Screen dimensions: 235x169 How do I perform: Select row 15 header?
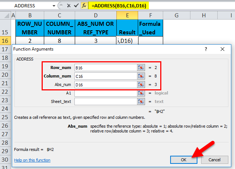pyautogui.click(x=5, y=28)
